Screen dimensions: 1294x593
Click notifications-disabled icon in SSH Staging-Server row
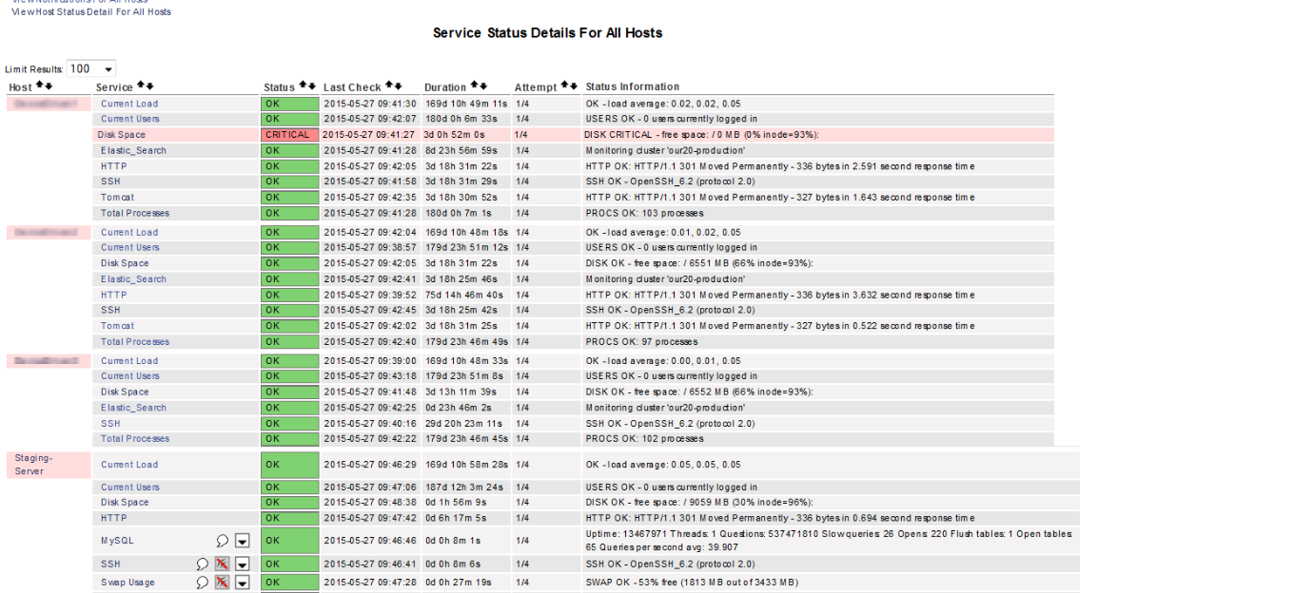(222, 564)
